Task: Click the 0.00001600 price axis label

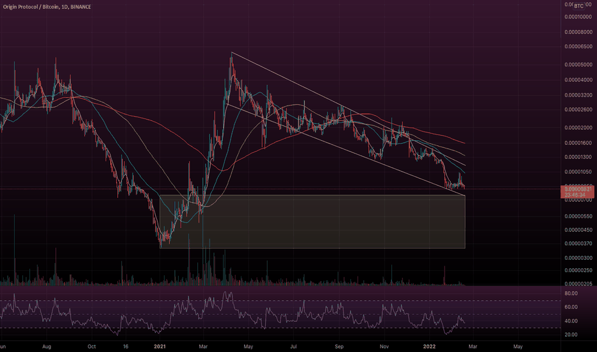Action: [578, 143]
